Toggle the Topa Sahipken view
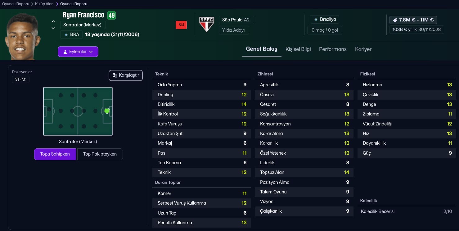 [x=55, y=154]
